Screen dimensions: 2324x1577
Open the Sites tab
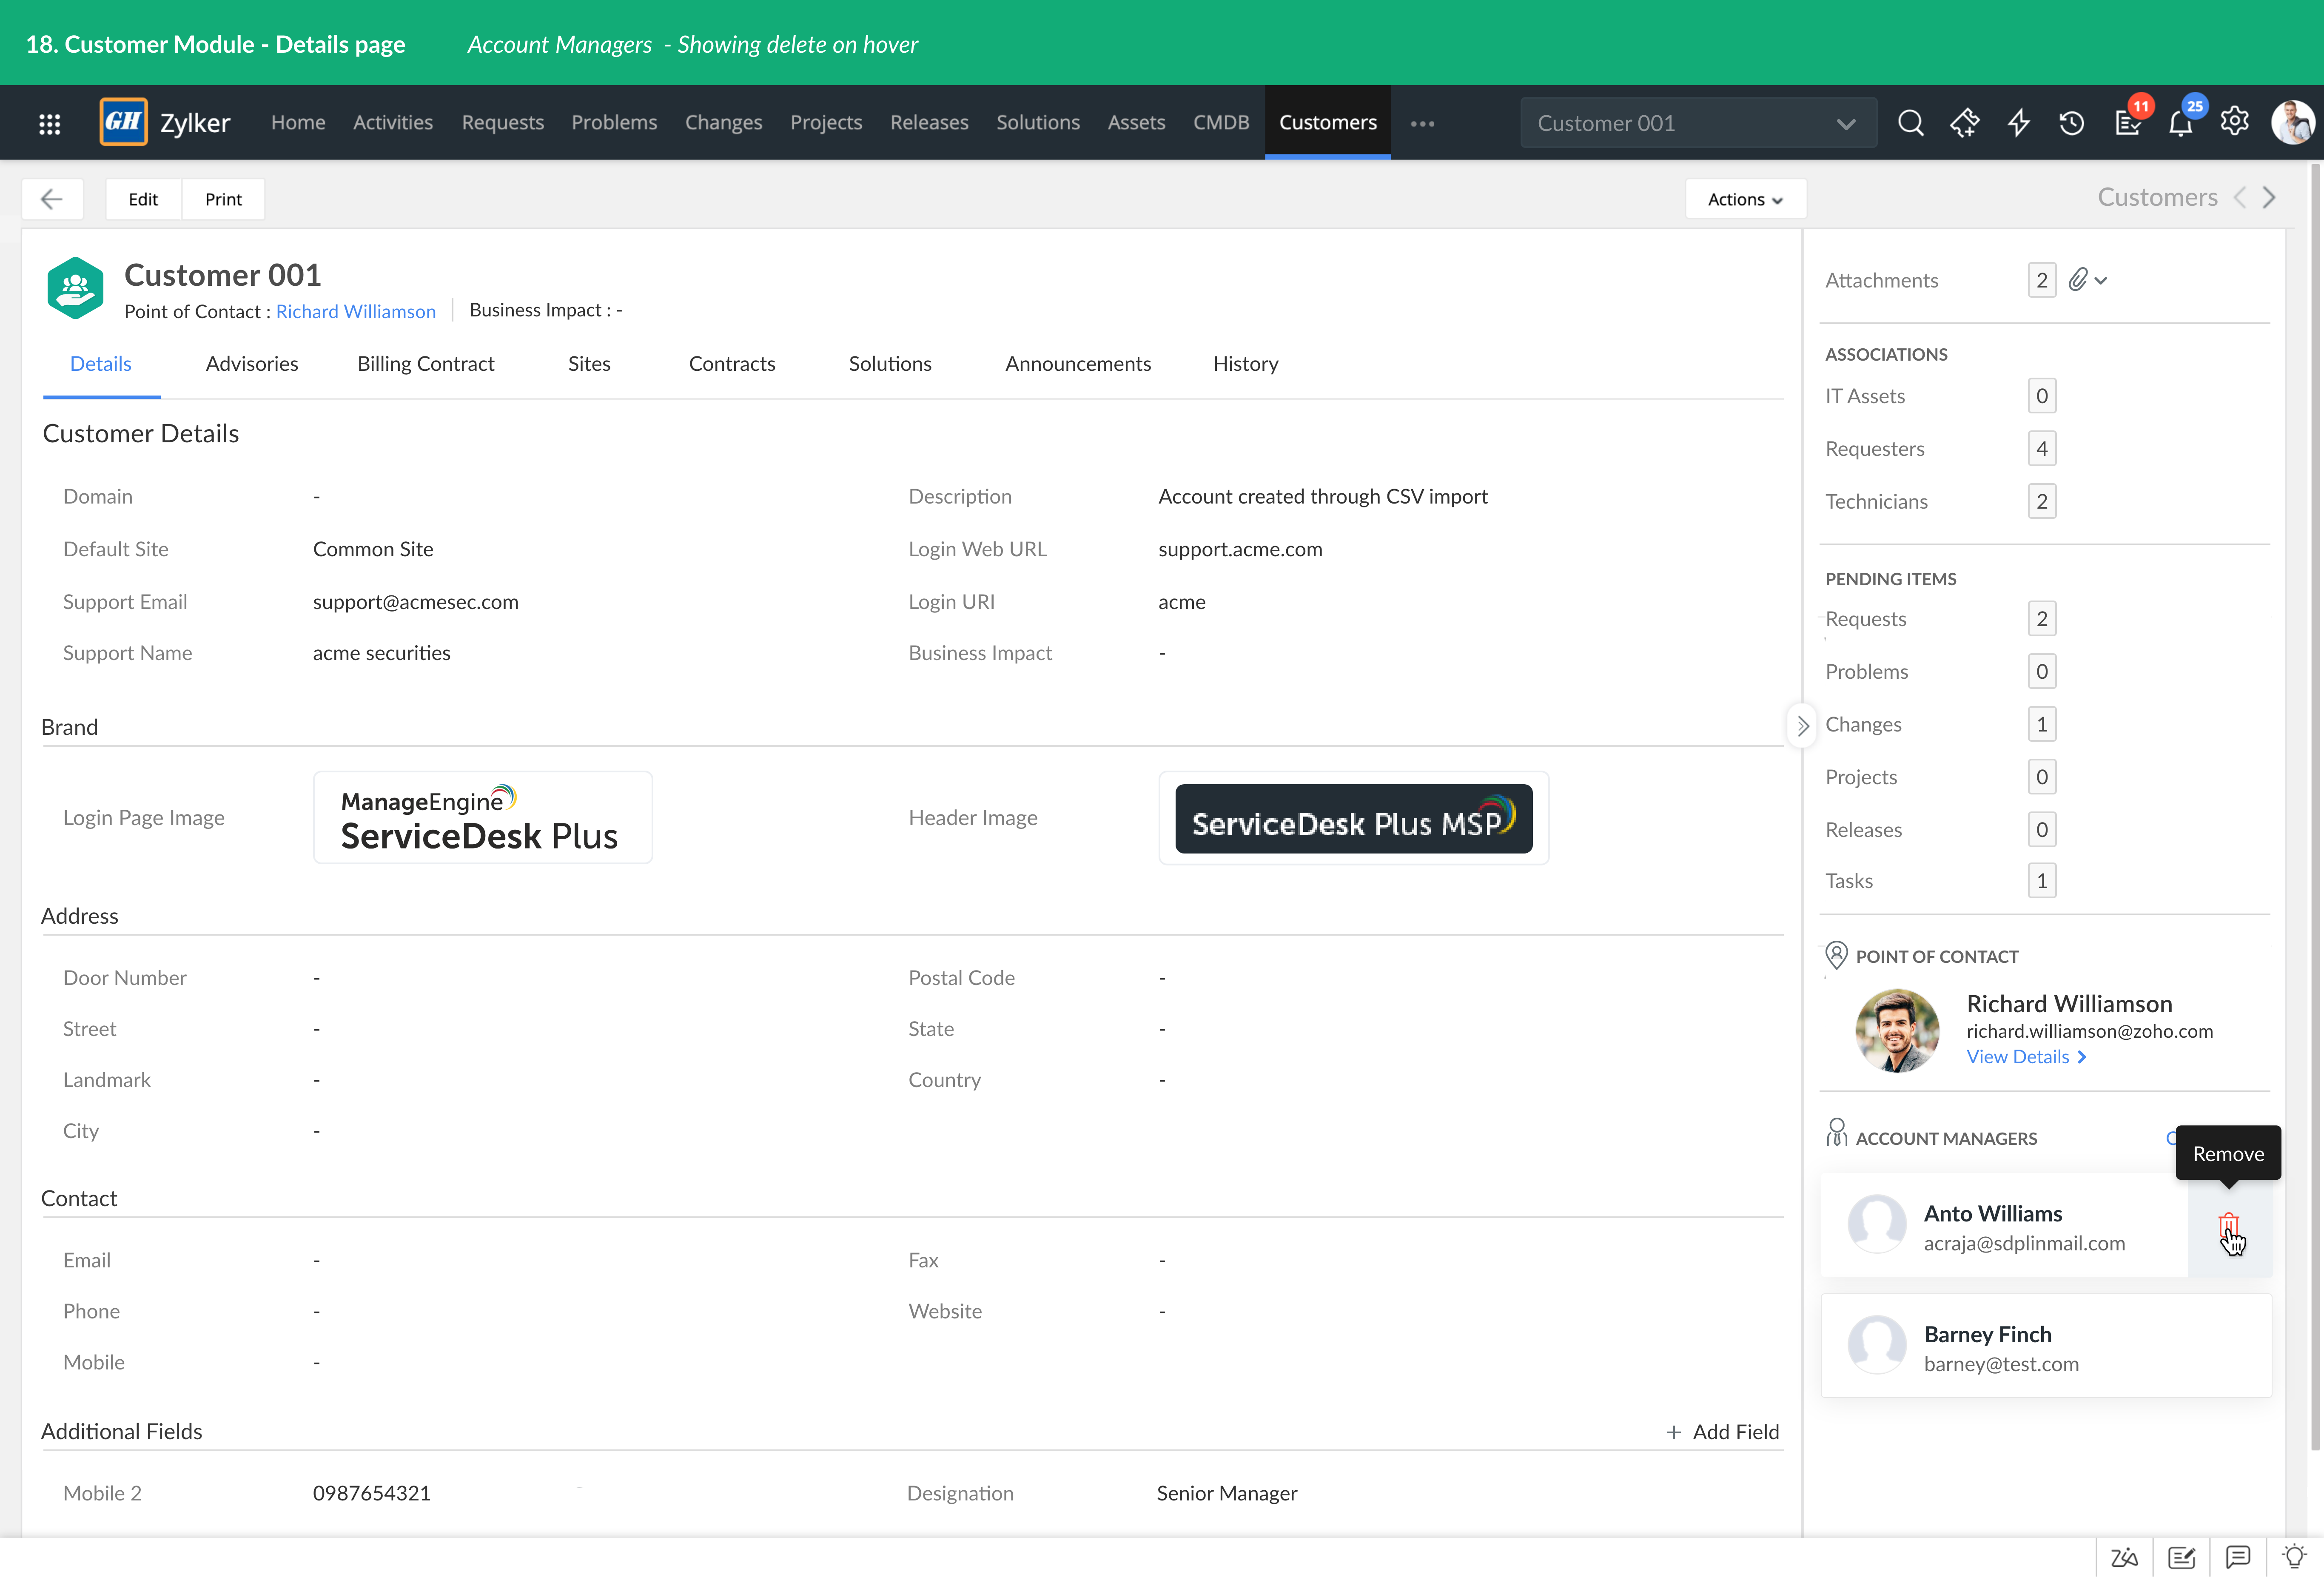[589, 364]
